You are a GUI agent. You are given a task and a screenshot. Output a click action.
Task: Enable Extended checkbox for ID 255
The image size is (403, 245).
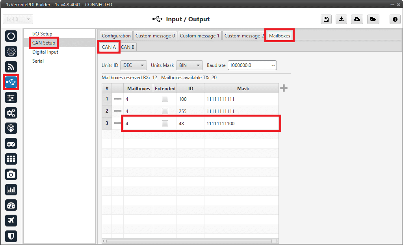coord(165,111)
